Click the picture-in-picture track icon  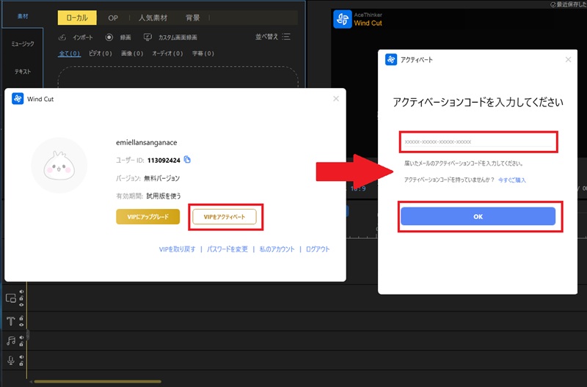coord(11,298)
